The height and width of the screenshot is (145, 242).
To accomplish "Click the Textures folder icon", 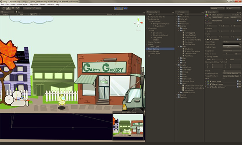I will point(178,97).
